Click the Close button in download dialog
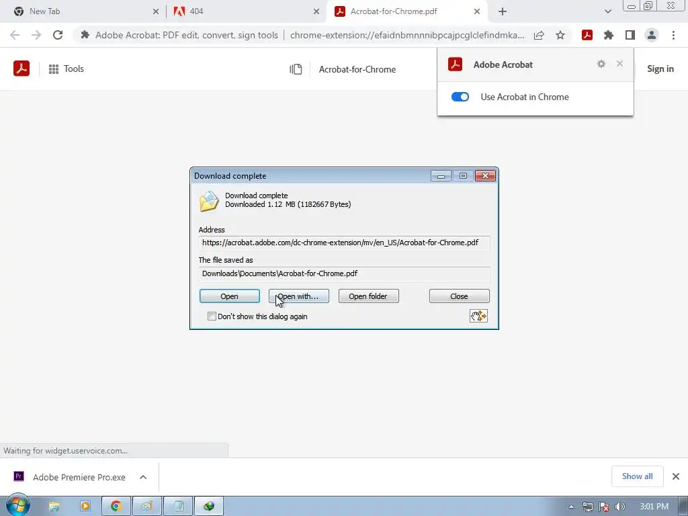688x516 pixels. tap(460, 296)
